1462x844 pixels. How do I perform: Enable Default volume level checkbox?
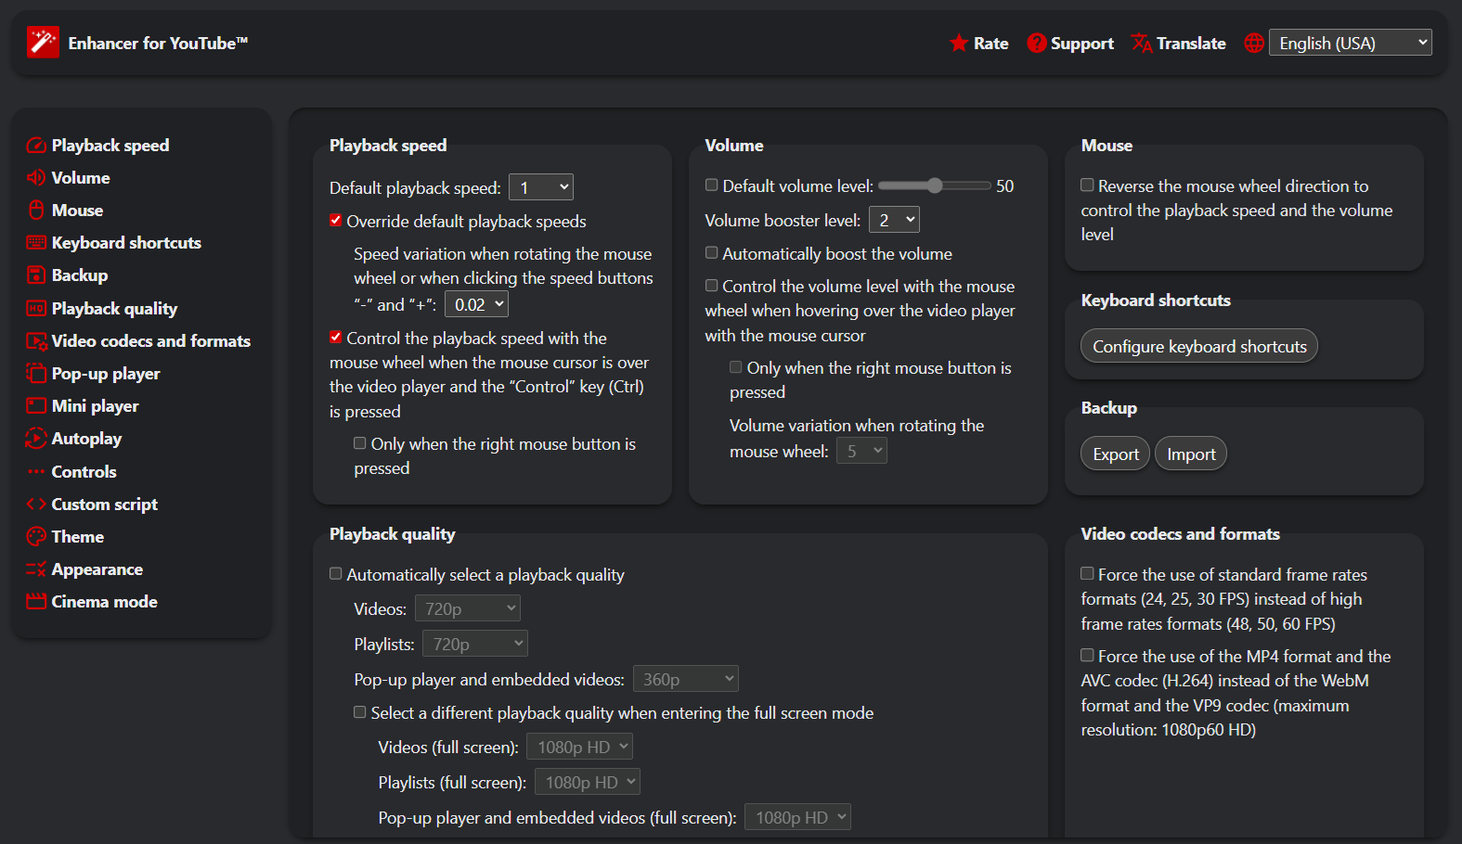(x=712, y=185)
